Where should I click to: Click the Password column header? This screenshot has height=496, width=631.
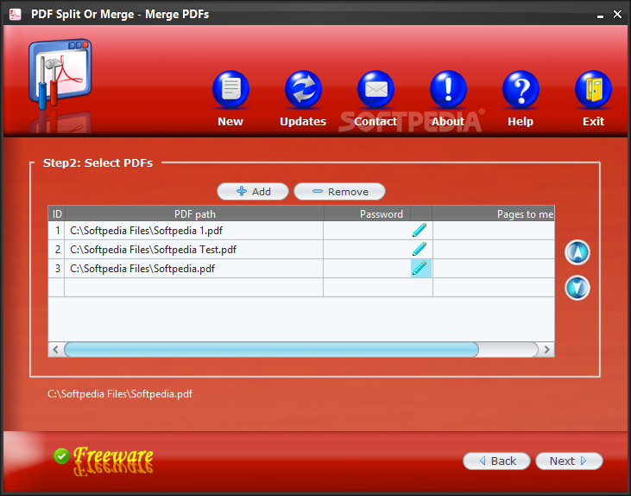coord(367,214)
